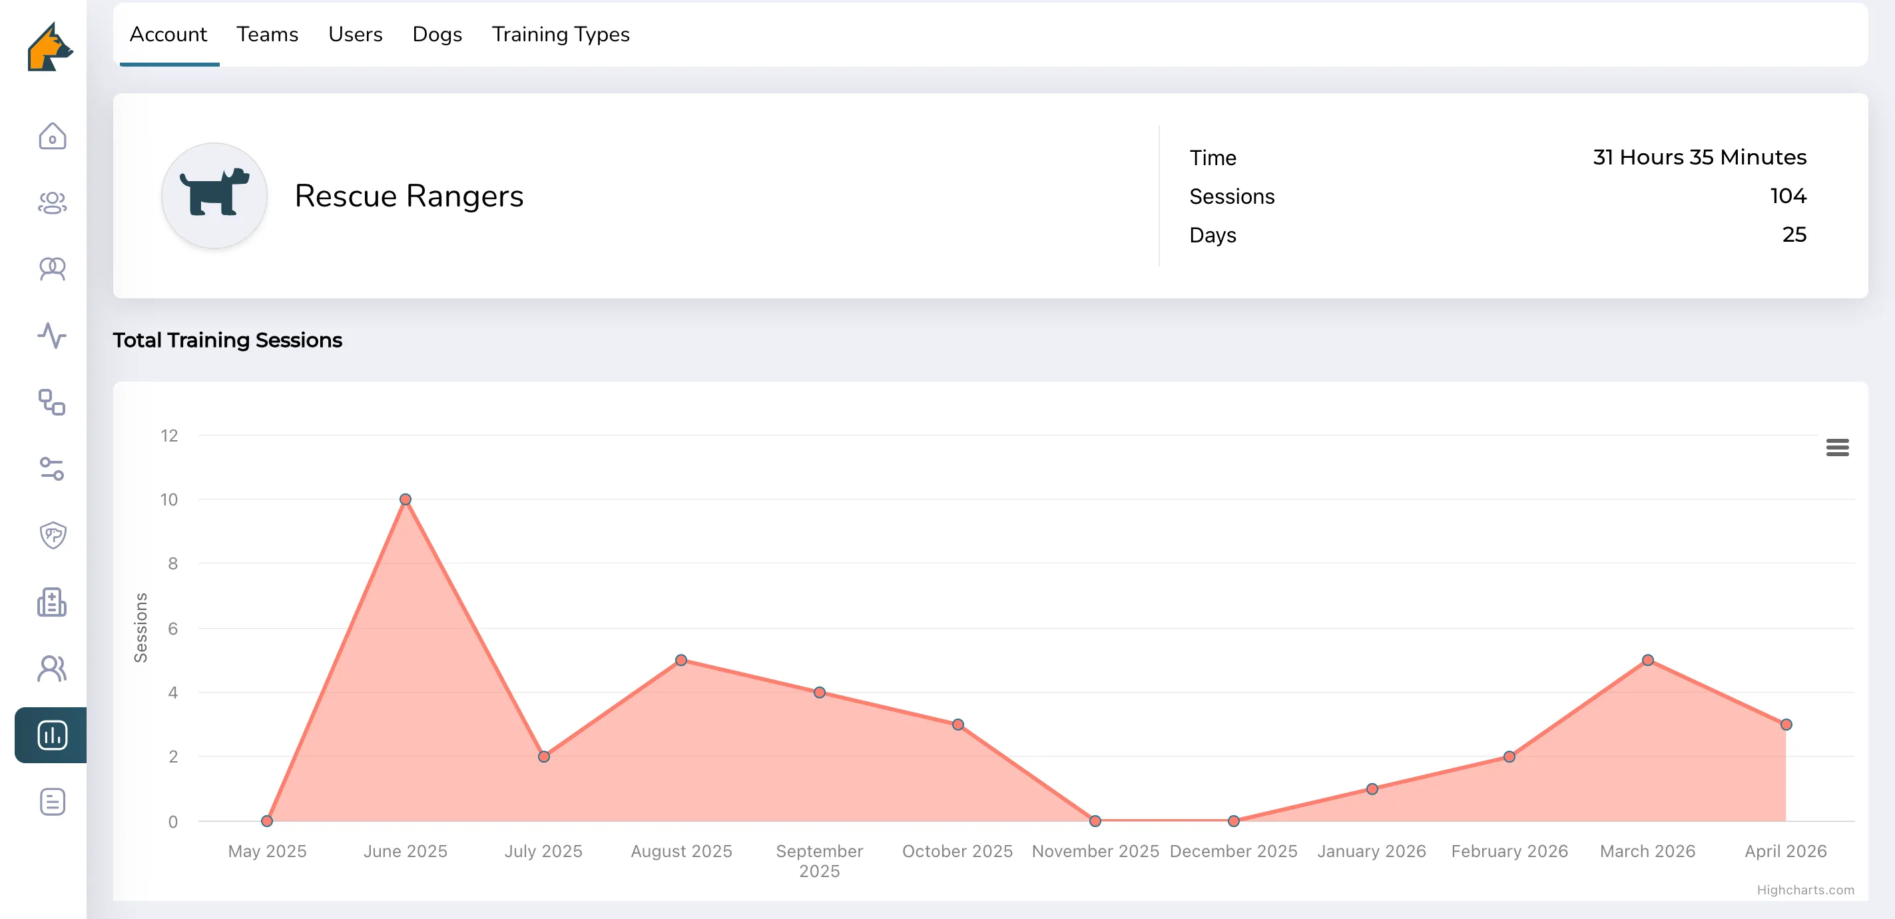Click the December 2025 data point

1234,821
